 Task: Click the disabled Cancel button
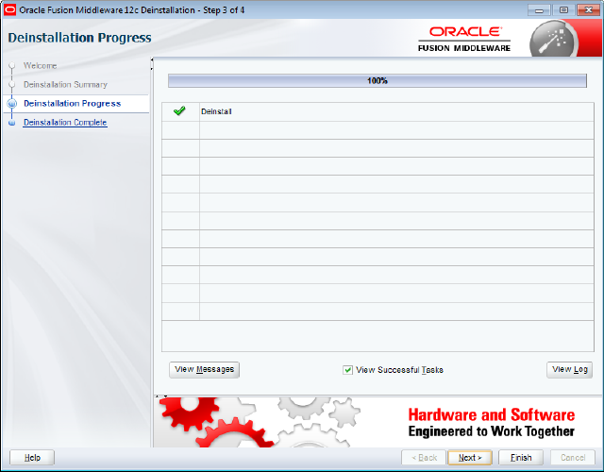pyautogui.click(x=573, y=457)
